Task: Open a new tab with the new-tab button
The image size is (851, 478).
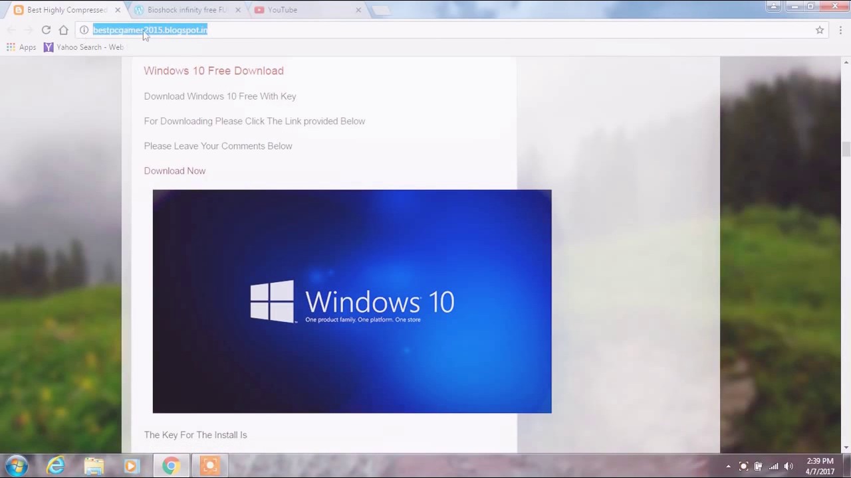Action: 380,10
